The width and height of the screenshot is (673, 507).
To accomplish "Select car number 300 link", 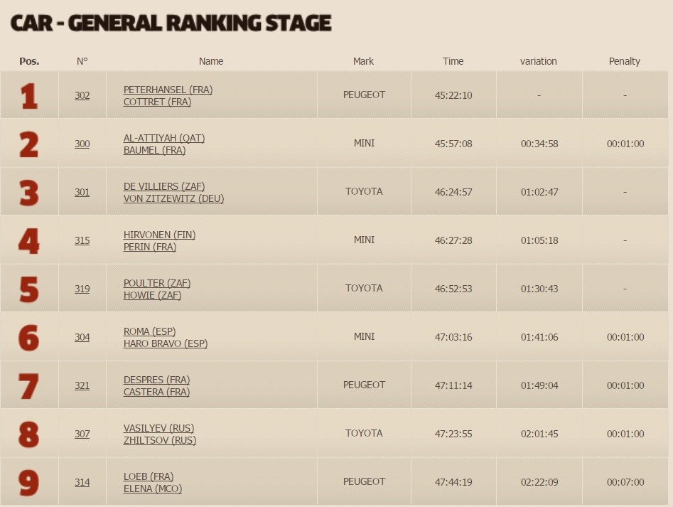I will [82, 144].
